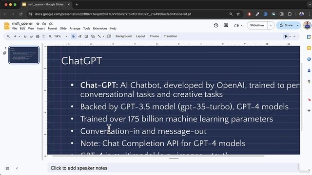
Task: Open the Help menu
Action: (x=113, y=28)
